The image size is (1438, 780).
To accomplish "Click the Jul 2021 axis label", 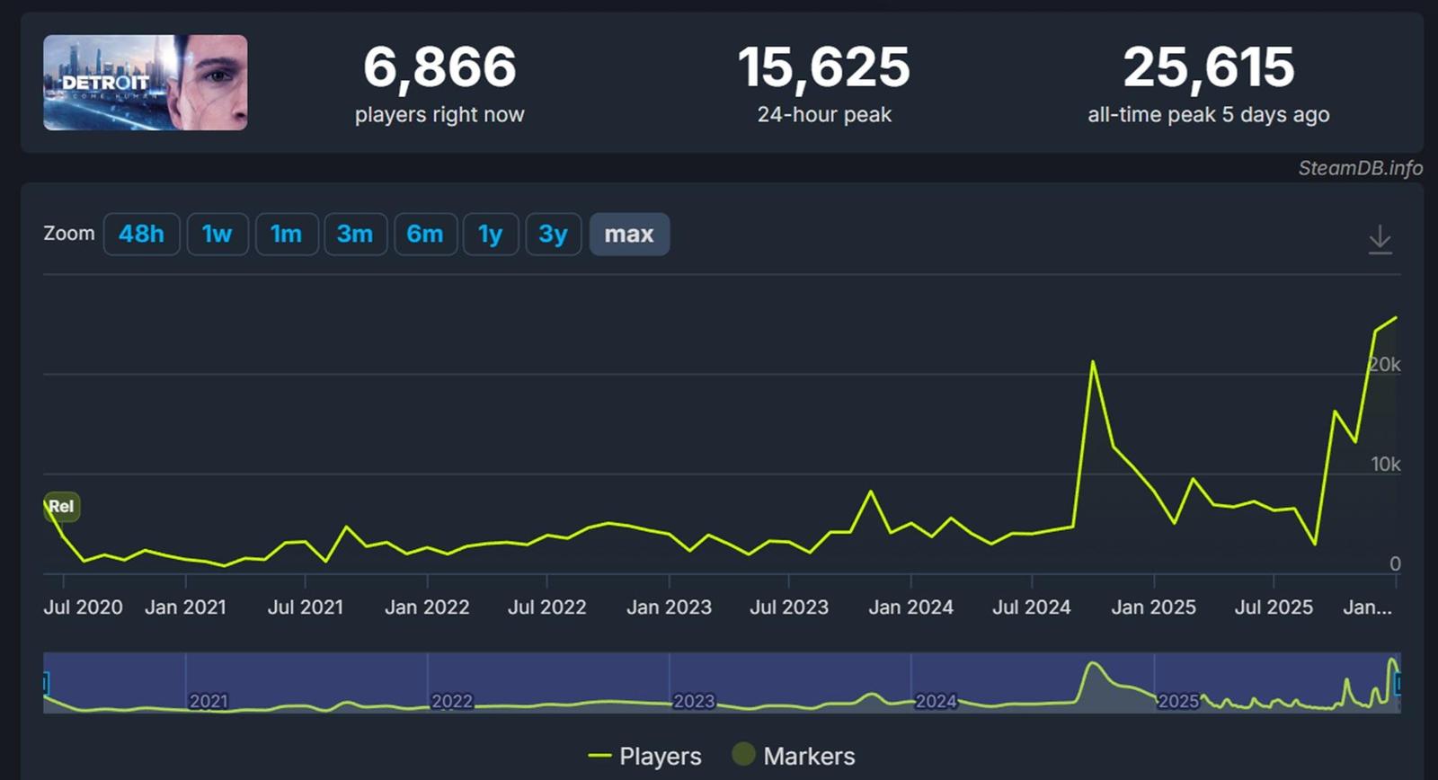I will click(306, 607).
